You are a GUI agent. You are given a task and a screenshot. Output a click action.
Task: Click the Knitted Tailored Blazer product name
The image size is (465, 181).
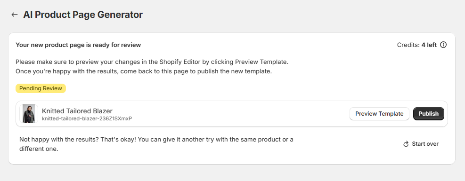[77, 111]
